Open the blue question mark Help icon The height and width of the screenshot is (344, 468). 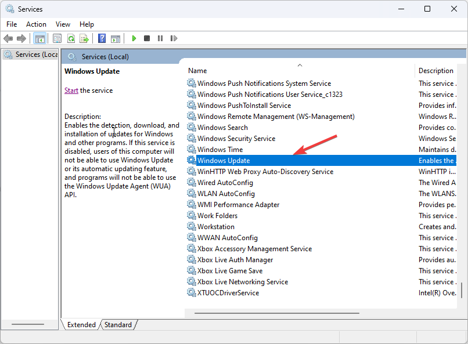click(102, 38)
